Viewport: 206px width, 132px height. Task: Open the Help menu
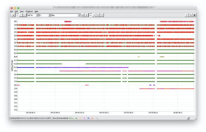tap(36, 12)
